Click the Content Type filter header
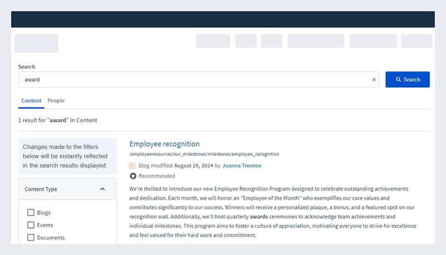446x255 pixels. pos(68,189)
